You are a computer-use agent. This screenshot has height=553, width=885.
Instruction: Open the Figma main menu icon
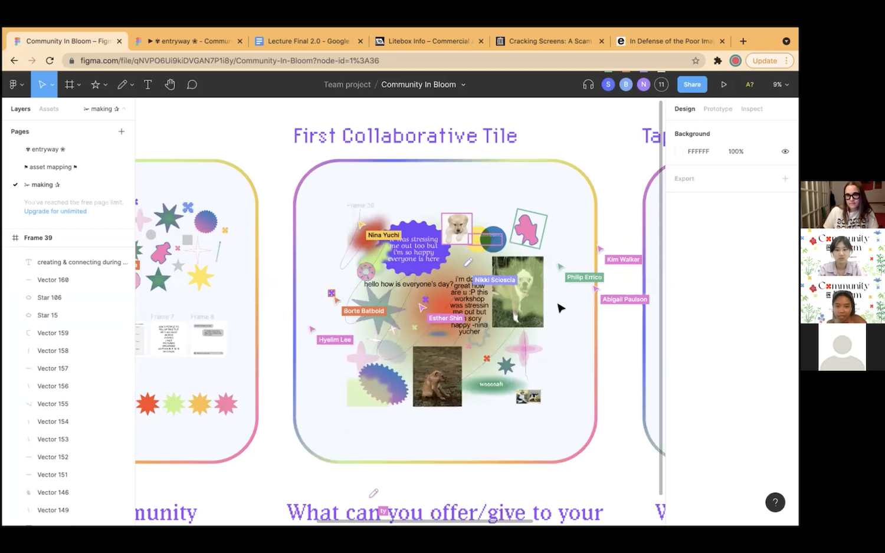click(x=14, y=84)
